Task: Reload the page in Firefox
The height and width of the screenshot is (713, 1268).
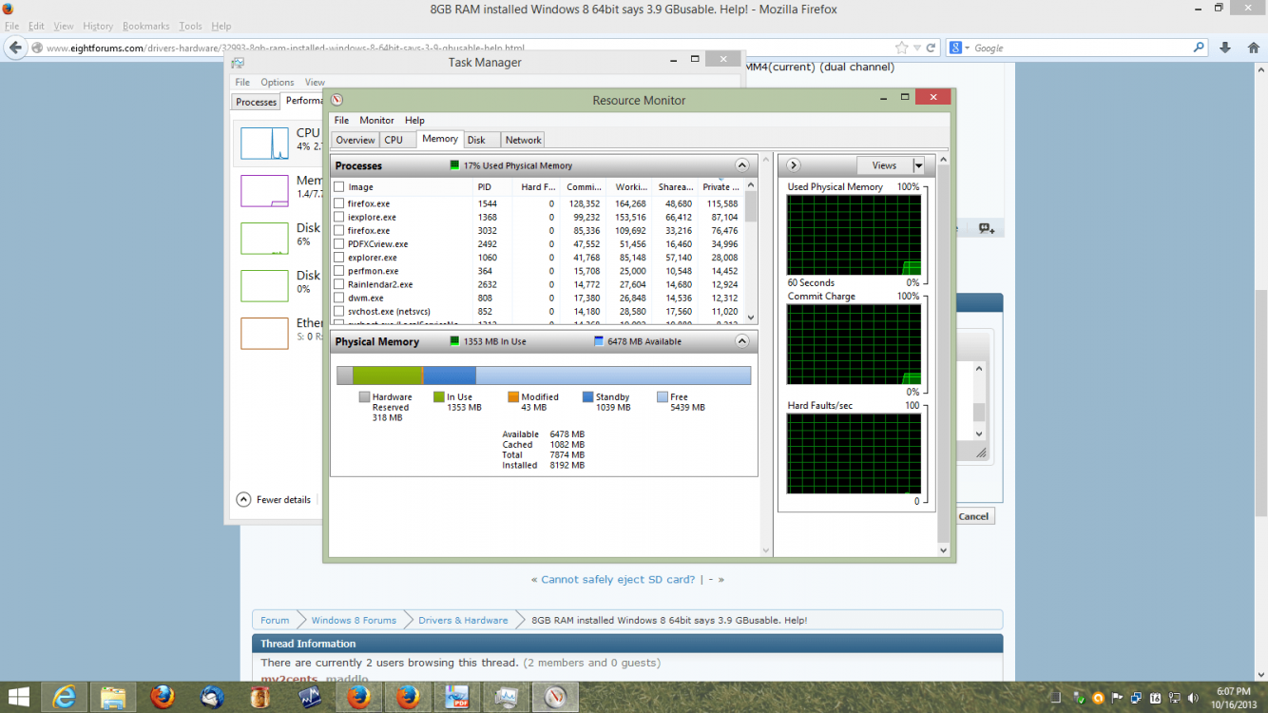Action: (932, 48)
